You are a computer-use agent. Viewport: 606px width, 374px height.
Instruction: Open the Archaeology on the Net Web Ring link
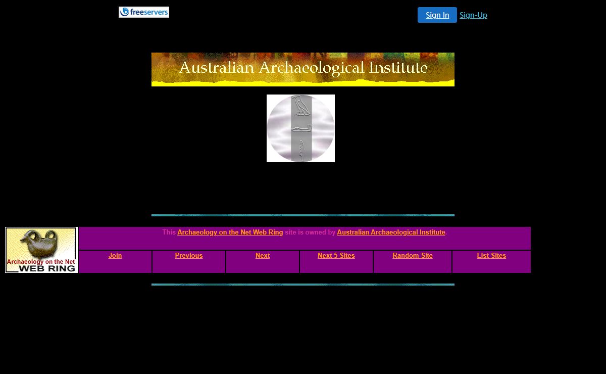coord(230,232)
